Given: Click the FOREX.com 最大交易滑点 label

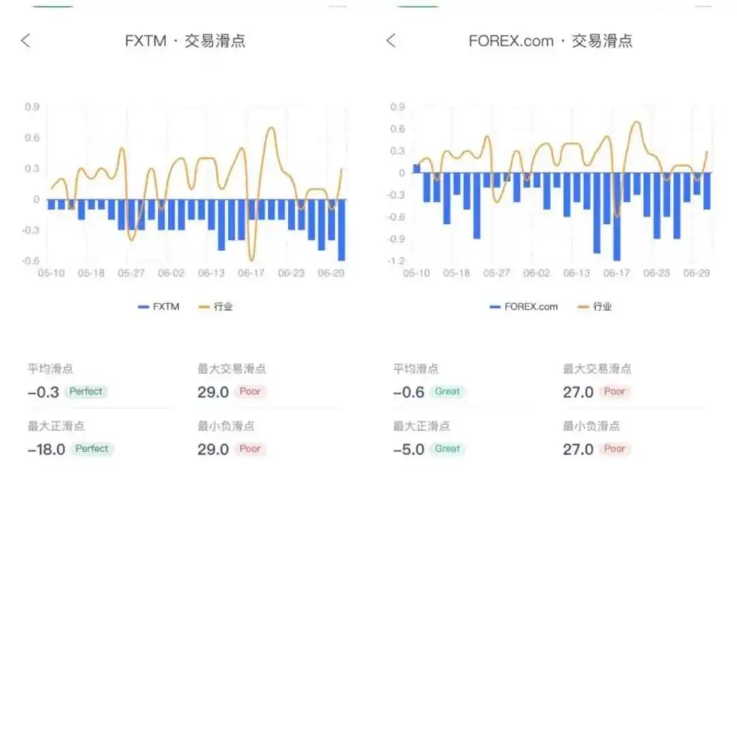Looking at the screenshot, I should point(597,369).
